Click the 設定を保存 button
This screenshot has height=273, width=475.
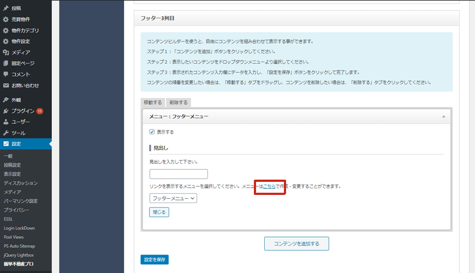[155, 259]
